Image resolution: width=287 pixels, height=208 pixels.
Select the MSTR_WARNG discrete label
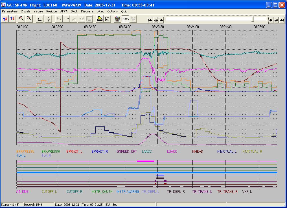coord(128,192)
